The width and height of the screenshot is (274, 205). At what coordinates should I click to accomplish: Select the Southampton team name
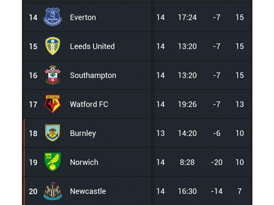pyautogui.click(x=93, y=76)
